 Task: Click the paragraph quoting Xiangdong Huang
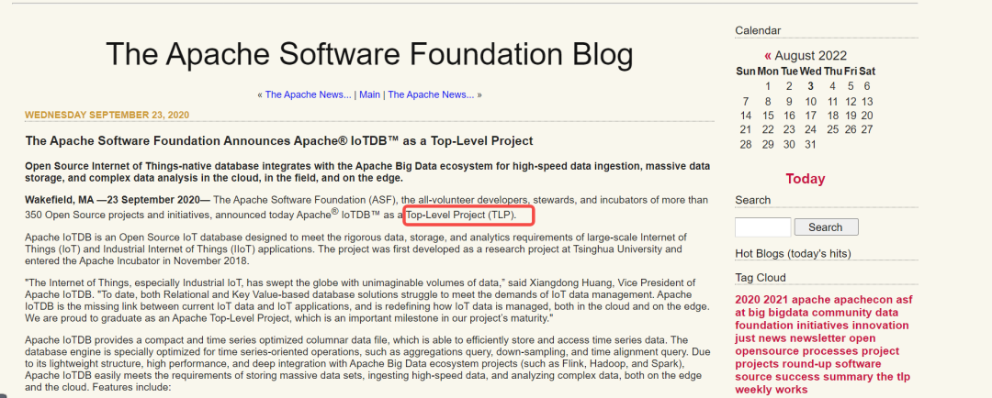coord(366,300)
